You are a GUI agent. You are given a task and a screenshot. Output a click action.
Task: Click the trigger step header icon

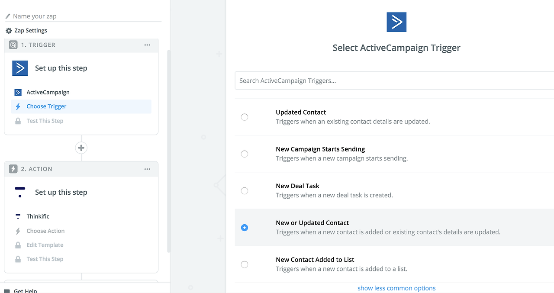(13, 45)
